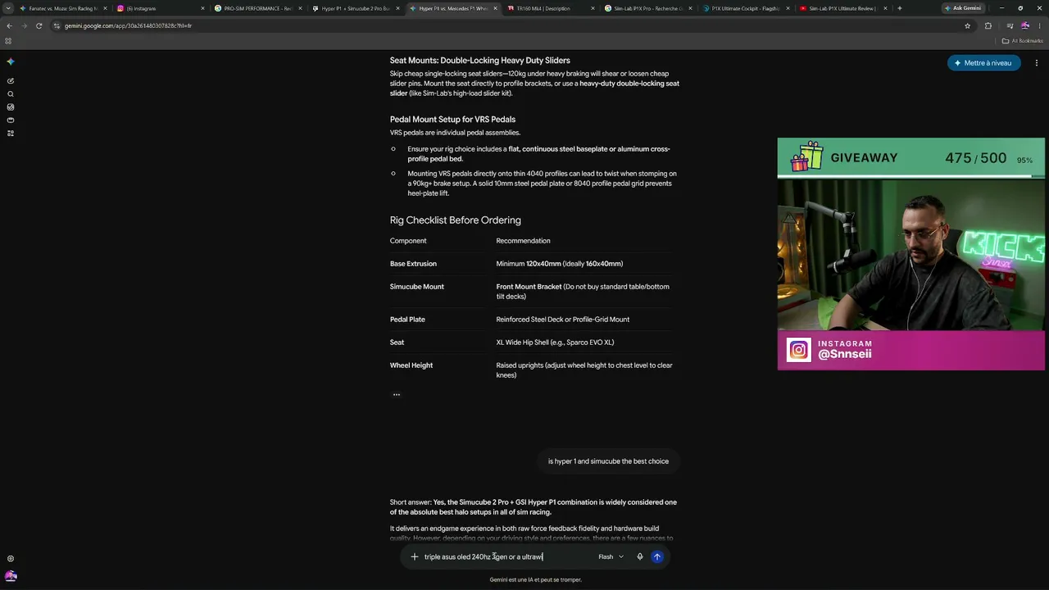1049x590 pixels.
Task: Click the Rig Checklist Before Ordering heading
Action: click(x=455, y=220)
